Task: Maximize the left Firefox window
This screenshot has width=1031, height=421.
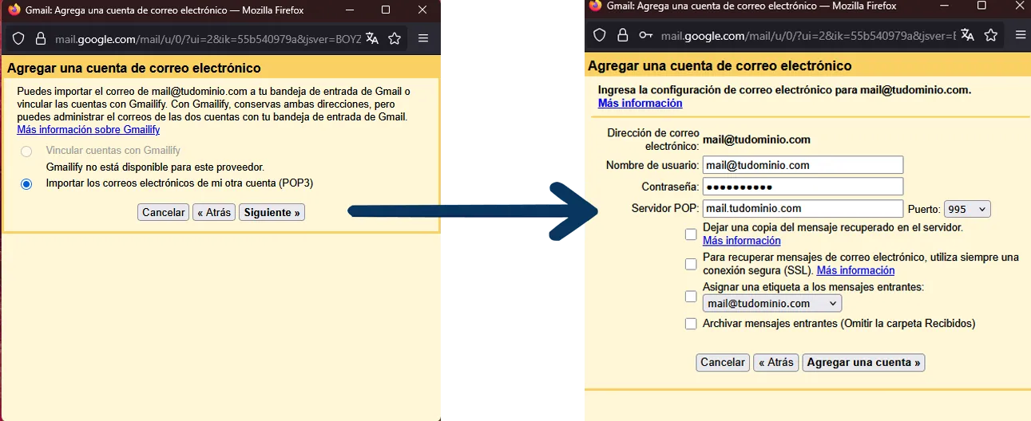Action: pos(386,10)
